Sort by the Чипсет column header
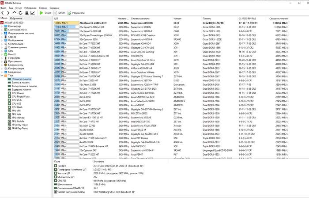Image resolution: width=309 pixels, height=198 pixels. pos(187,19)
